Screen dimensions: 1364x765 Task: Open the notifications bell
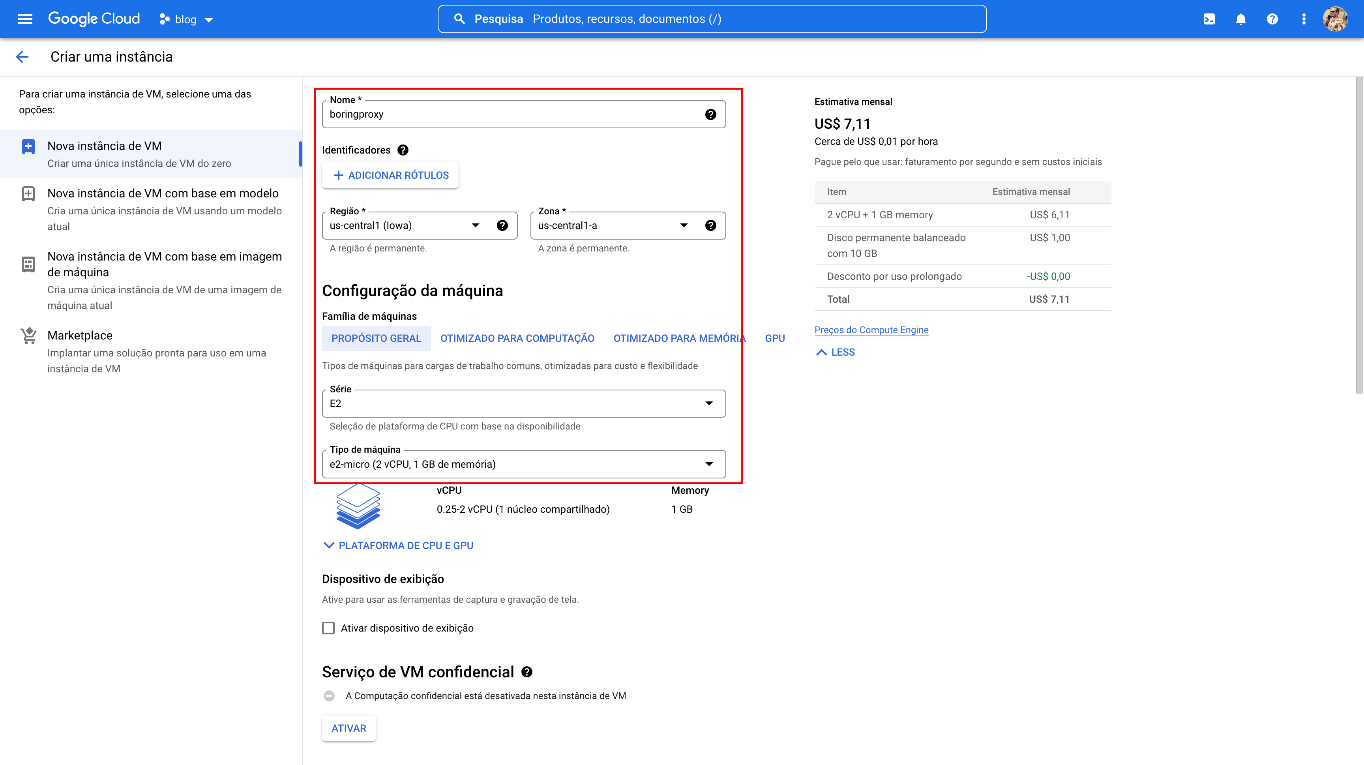pyautogui.click(x=1240, y=19)
